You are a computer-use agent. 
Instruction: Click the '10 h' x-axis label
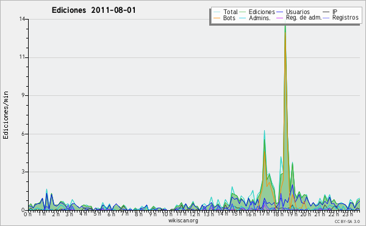pyautogui.click(x=167, y=214)
